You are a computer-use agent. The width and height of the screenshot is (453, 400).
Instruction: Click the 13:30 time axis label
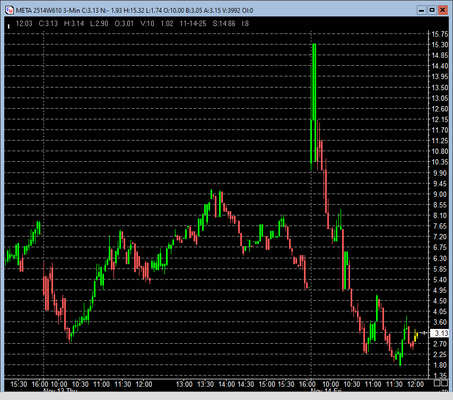pyautogui.click(x=205, y=384)
